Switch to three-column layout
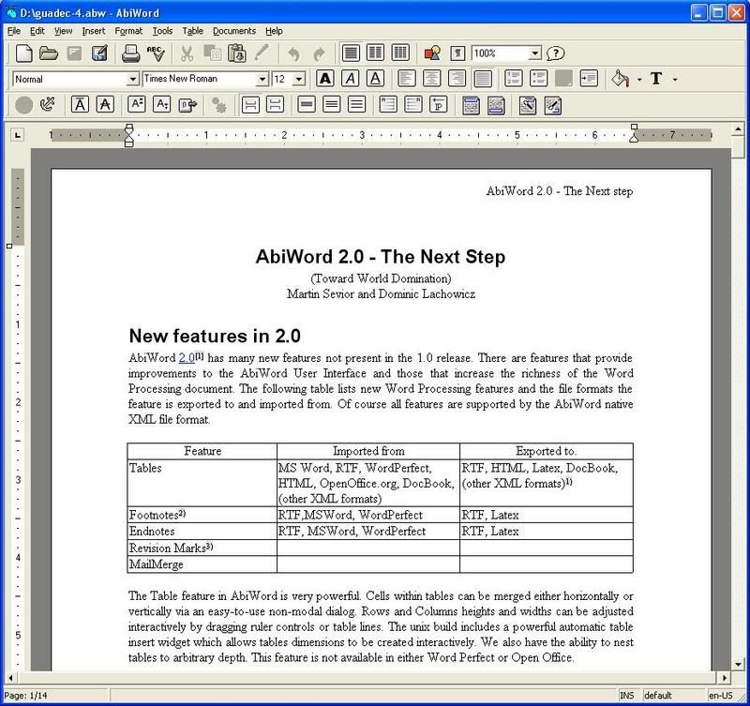This screenshot has width=750, height=706. tap(400, 53)
